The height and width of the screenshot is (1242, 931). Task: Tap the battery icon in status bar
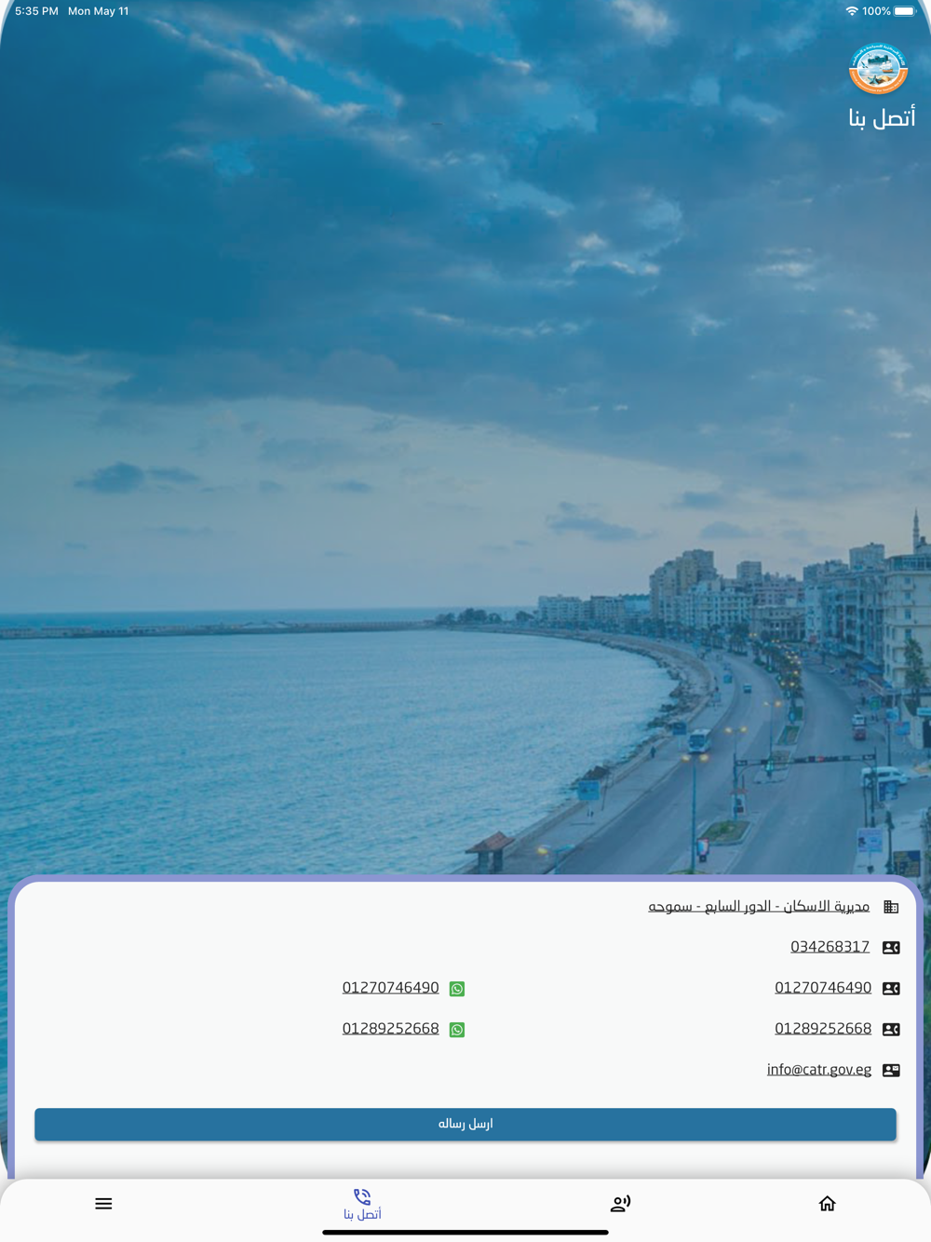[905, 11]
